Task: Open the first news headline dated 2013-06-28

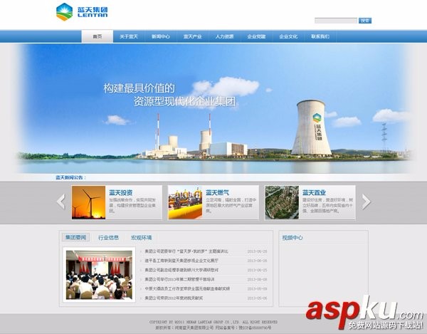Action: point(186,251)
